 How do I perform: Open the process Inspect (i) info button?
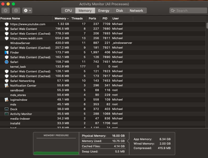click(x=16, y=10)
